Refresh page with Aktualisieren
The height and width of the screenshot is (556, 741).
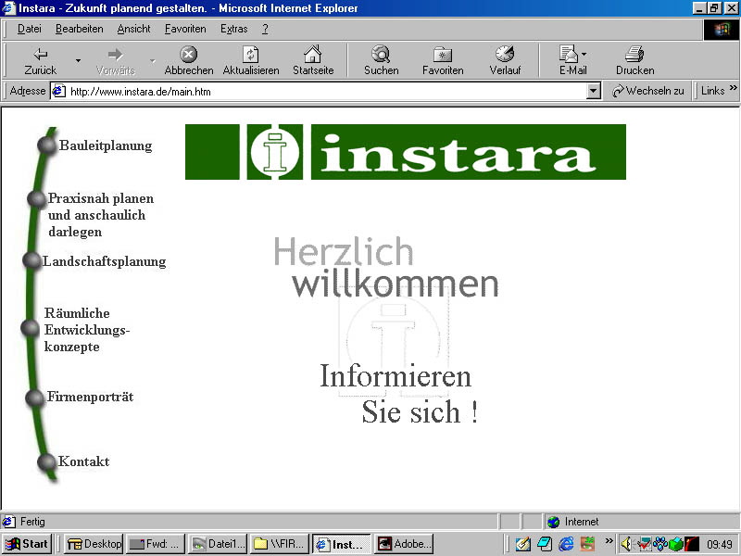[250, 61]
